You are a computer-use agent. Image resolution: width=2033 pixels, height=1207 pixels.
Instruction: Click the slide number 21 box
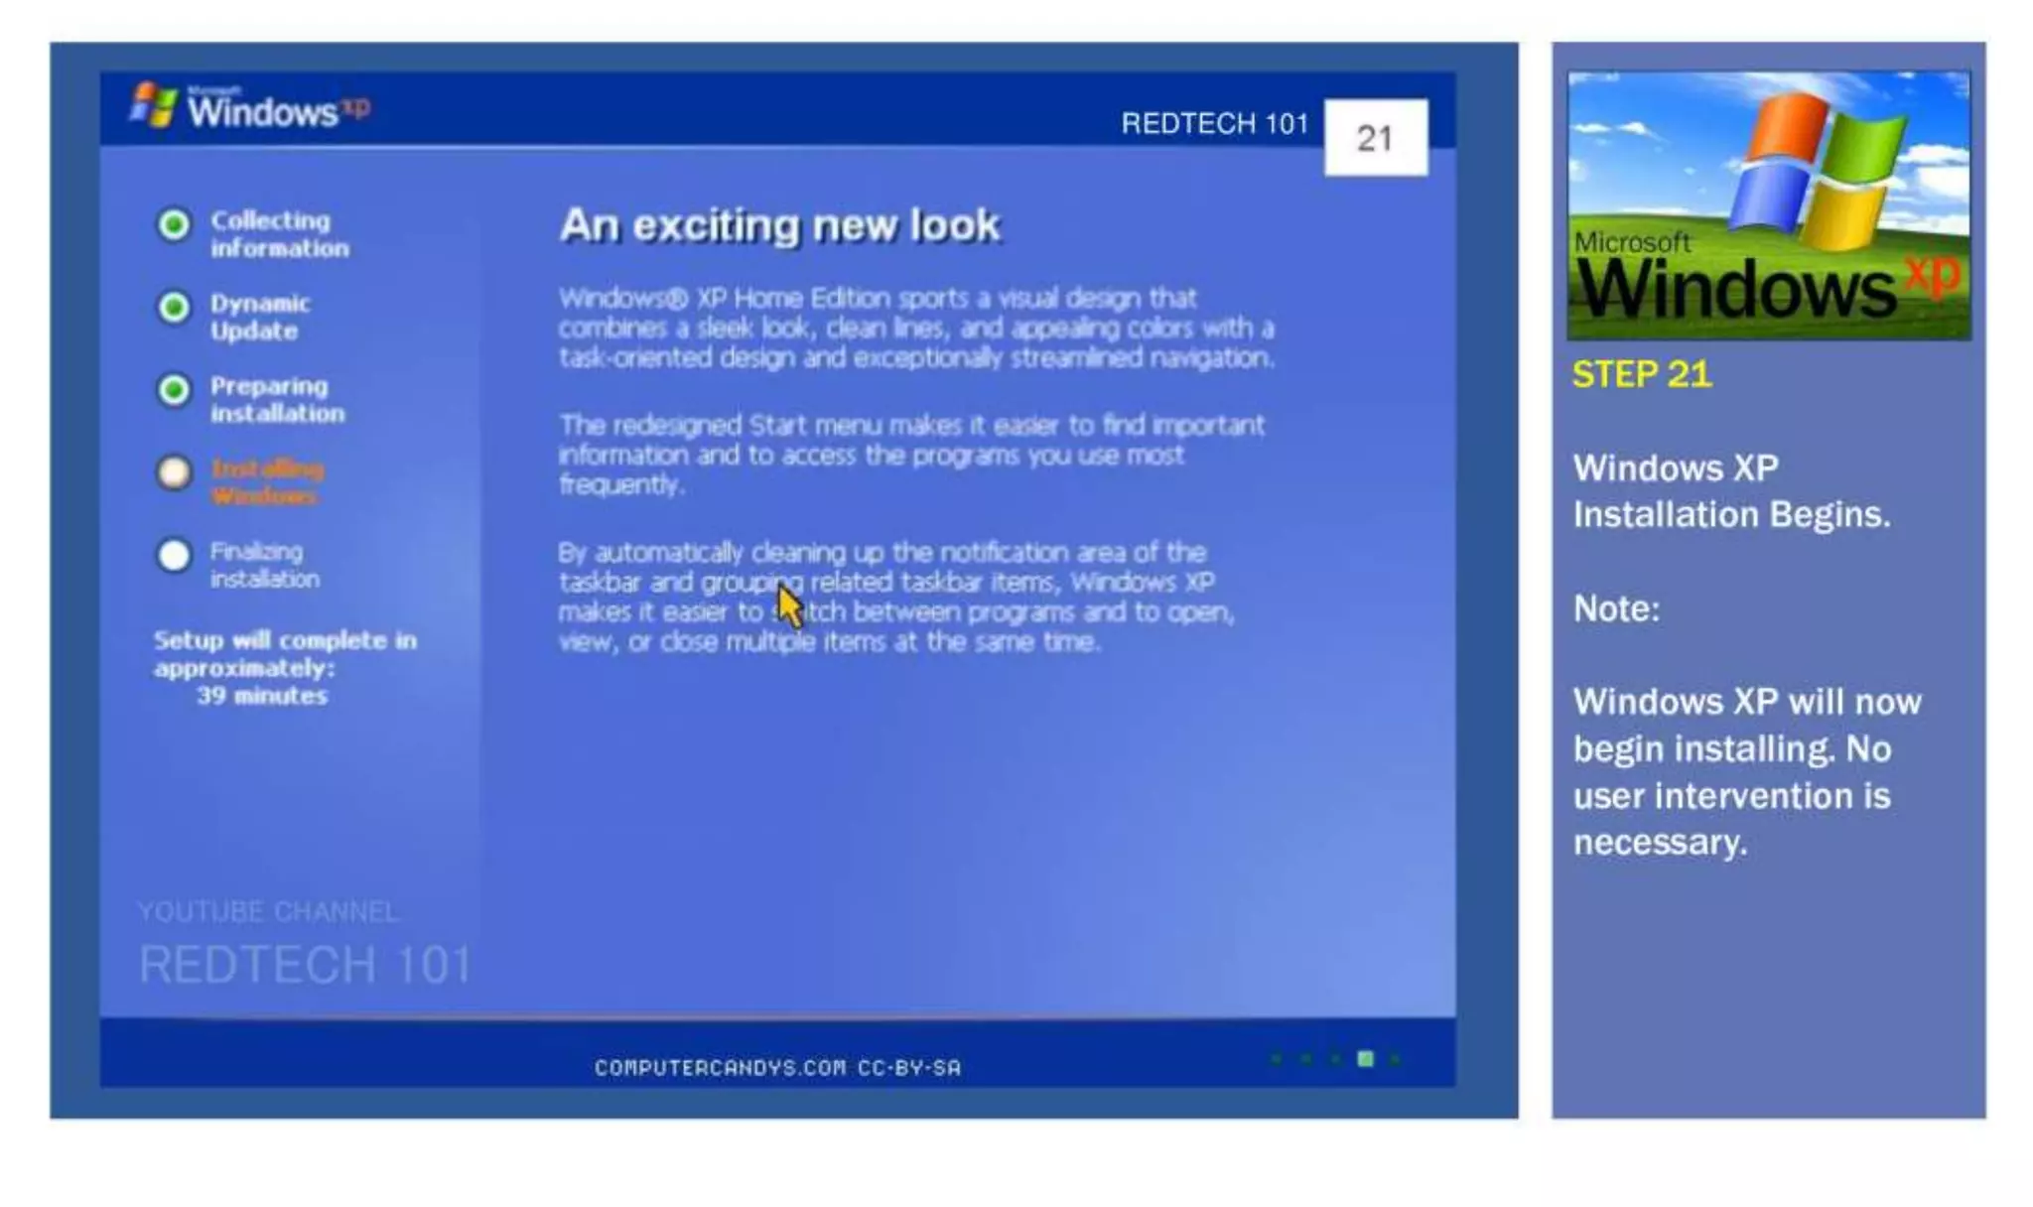click(x=1376, y=138)
